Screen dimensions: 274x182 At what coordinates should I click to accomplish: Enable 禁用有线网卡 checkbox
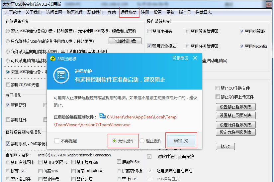[8, 162]
